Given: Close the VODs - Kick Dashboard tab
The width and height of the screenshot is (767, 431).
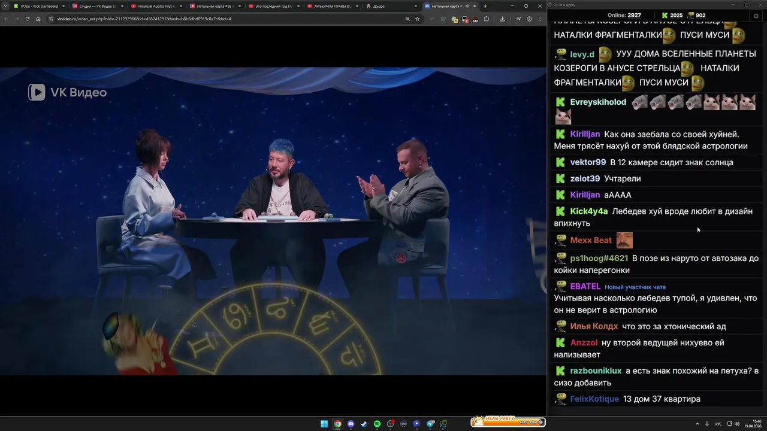Looking at the screenshot, I should 63,6.
